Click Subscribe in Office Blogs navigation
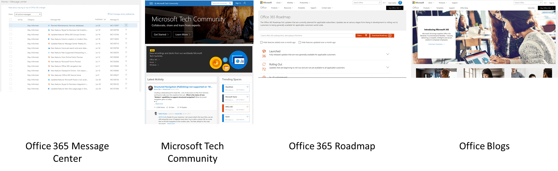This screenshot has width=558, height=171. pyautogui.click(x=531, y=8)
